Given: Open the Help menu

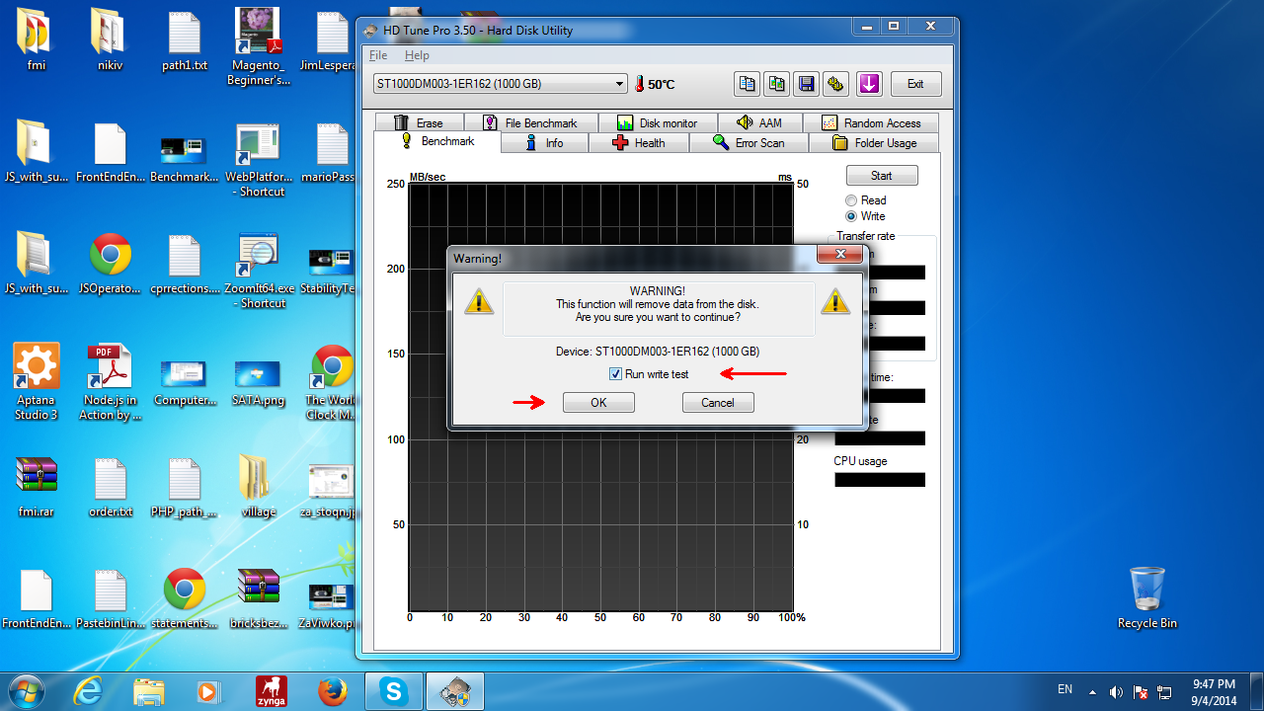Looking at the screenshot, I should click(x=417, y=55).
